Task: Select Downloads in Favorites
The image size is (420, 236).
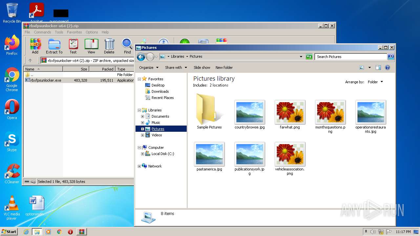Action: tap(160, 91)
